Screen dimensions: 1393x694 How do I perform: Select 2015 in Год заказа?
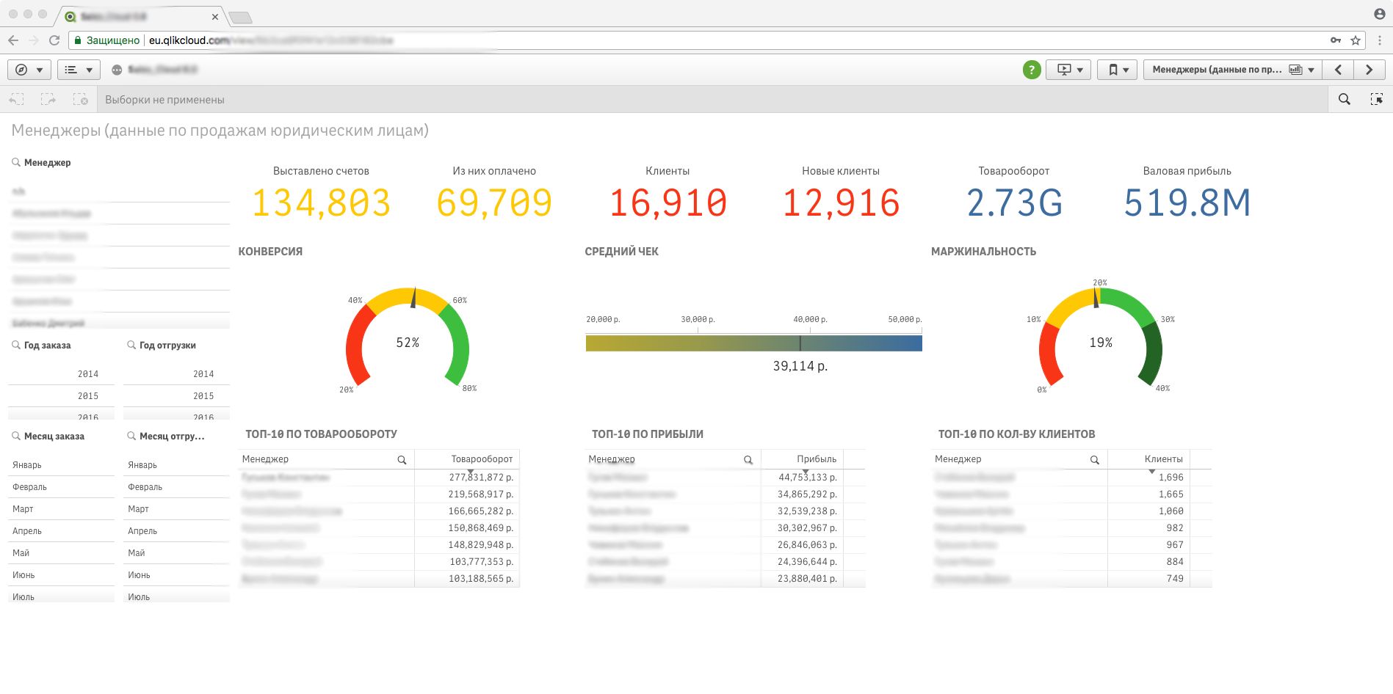(61, 395)
